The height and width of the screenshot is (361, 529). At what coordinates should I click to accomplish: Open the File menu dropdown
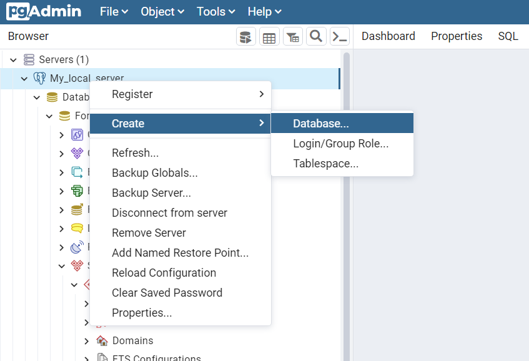[114, 12]
